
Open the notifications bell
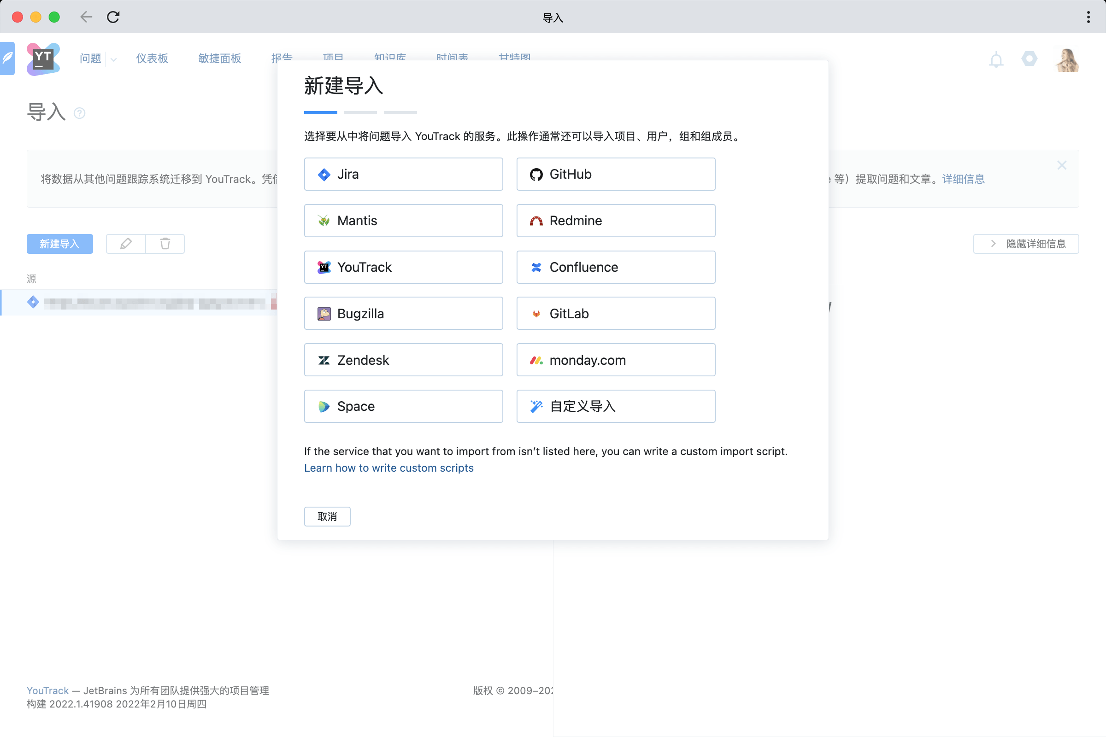(x=996, y=60)
